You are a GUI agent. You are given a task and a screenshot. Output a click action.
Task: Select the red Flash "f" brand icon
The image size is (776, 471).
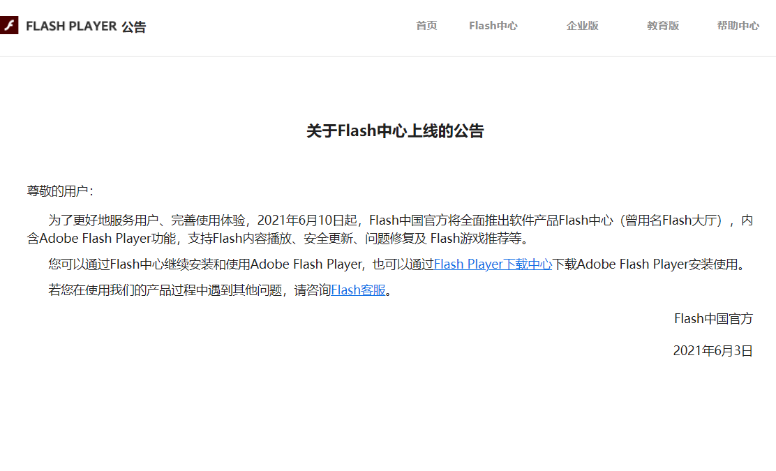(10, 27)
